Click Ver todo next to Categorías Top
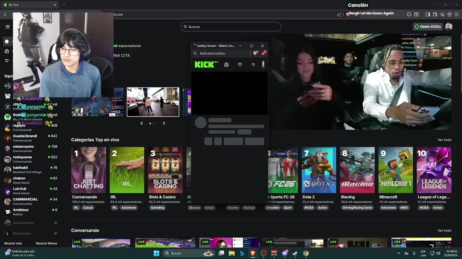462x259 pixels. point(444,140)
